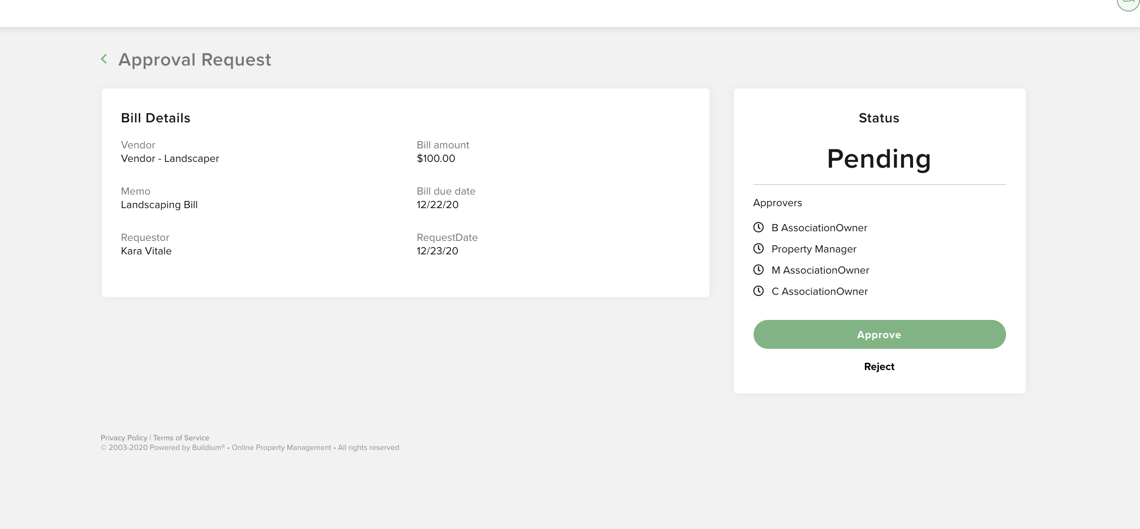
Task: Open the Terms of Service link
Action: tap(181, 438)
